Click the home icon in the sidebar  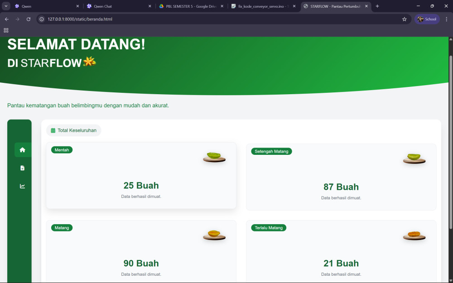pyautogui.click(x=23, y=150)
